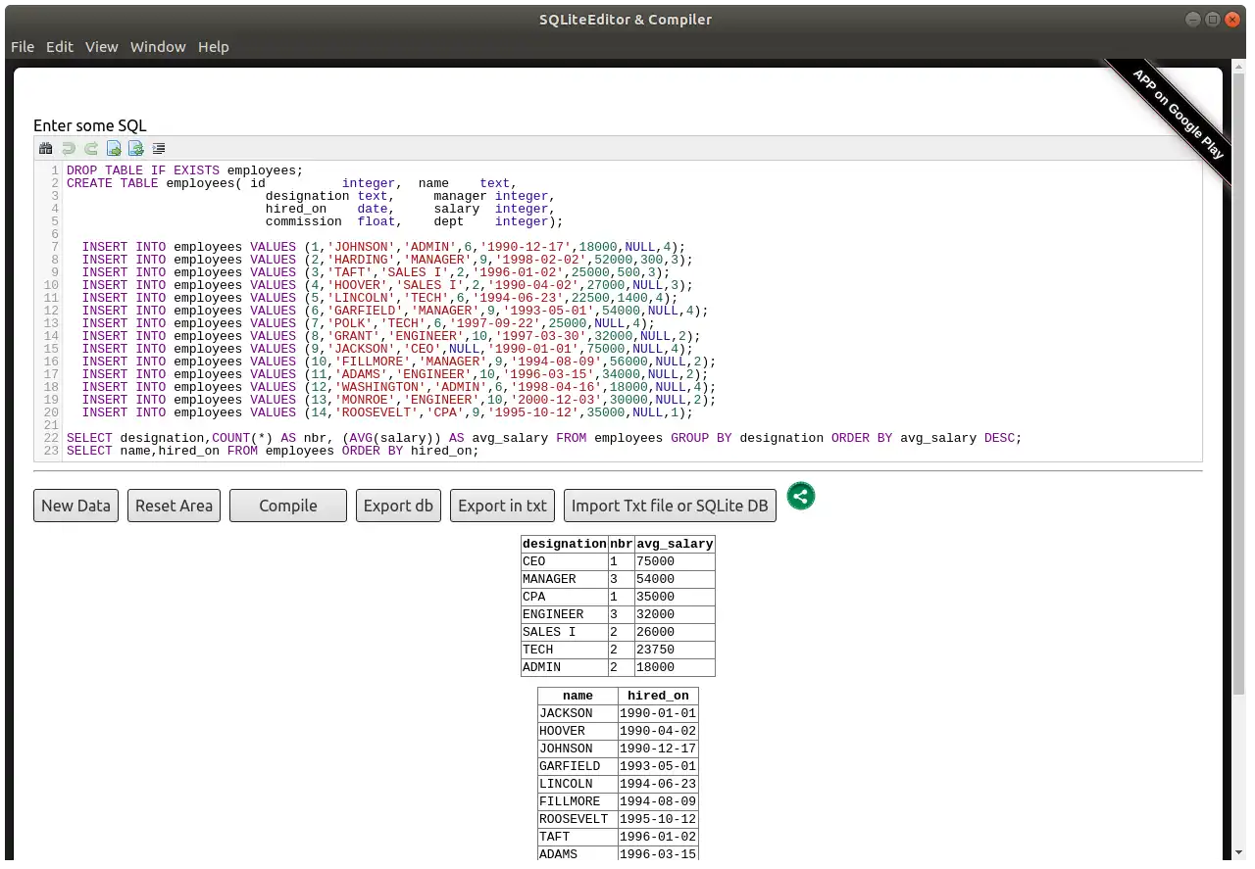The image size is (1255, 869).
Task: Click the Compile button
Action: coord(288,506)
